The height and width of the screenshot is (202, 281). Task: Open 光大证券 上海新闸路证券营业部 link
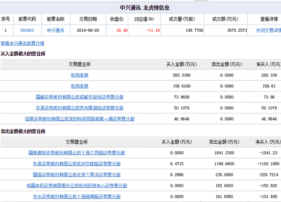tap(77, 196)
